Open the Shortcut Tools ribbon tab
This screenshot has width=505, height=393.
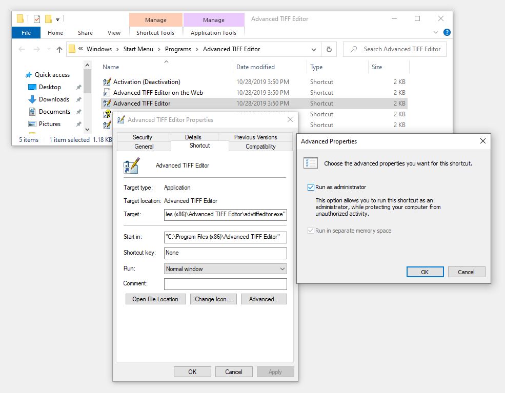155,33
